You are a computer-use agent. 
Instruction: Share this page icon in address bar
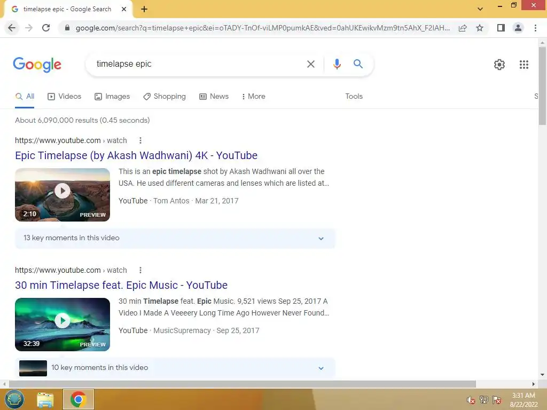(x=463, y=28)
